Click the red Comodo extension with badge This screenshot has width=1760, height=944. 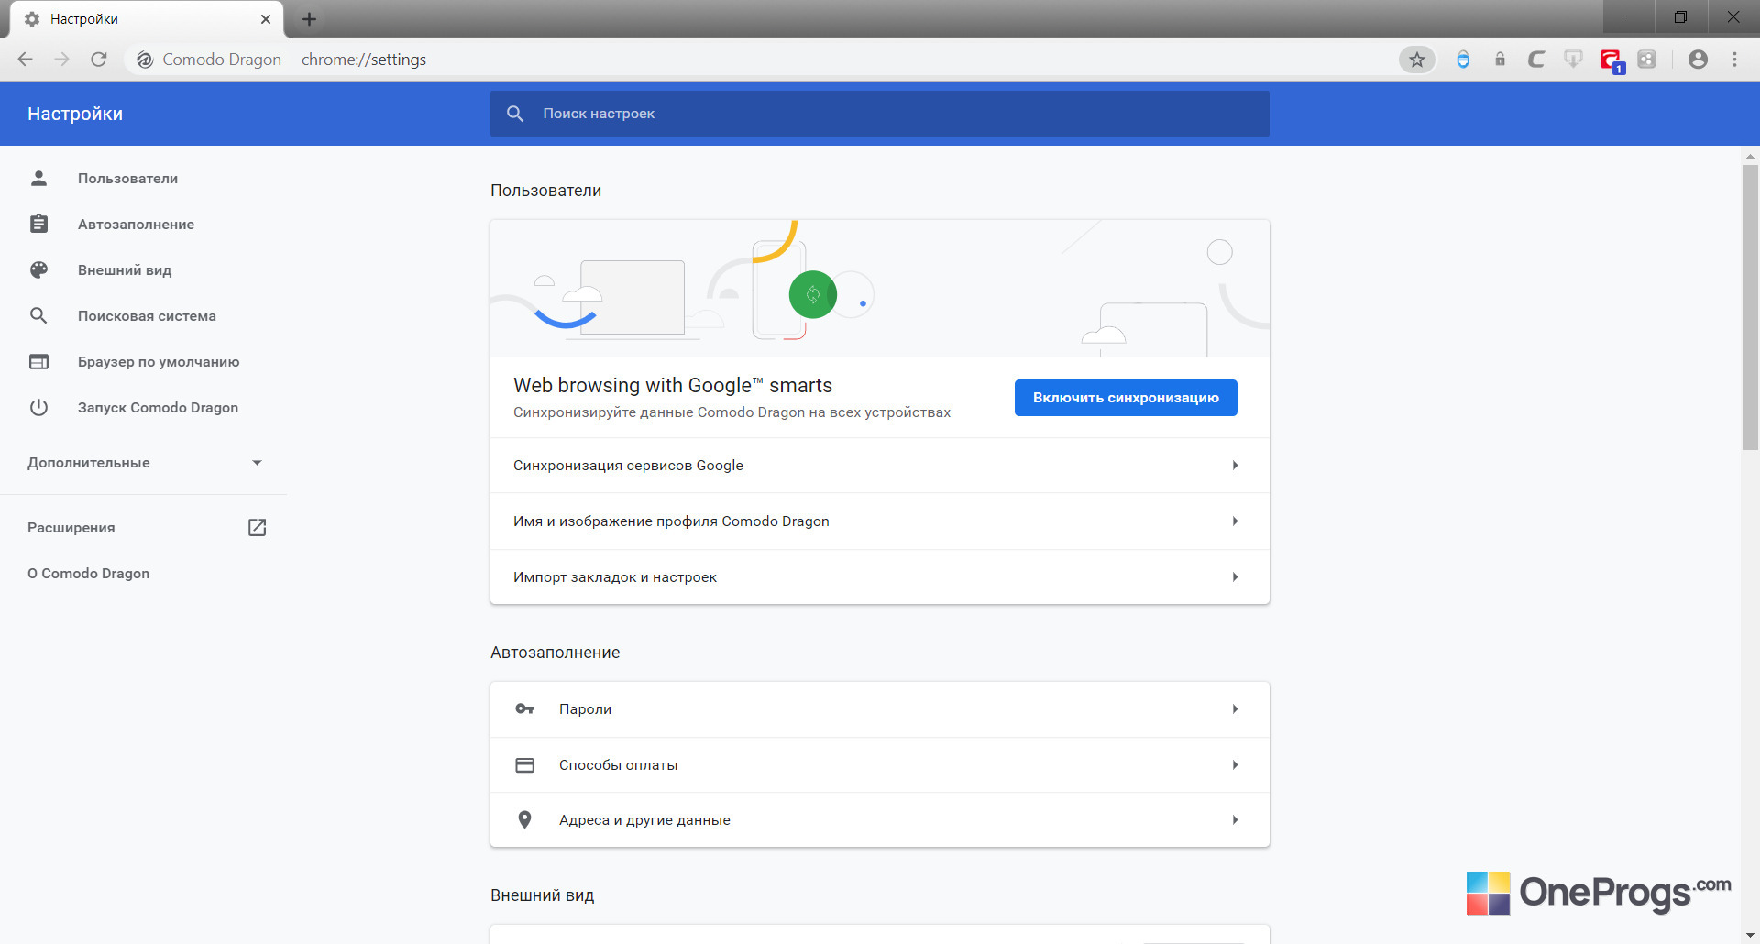coord(1611,60)
